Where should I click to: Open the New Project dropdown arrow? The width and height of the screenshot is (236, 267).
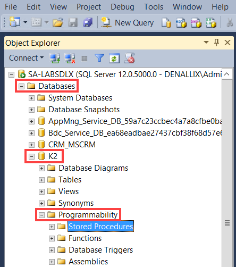[x=26, y=22]
